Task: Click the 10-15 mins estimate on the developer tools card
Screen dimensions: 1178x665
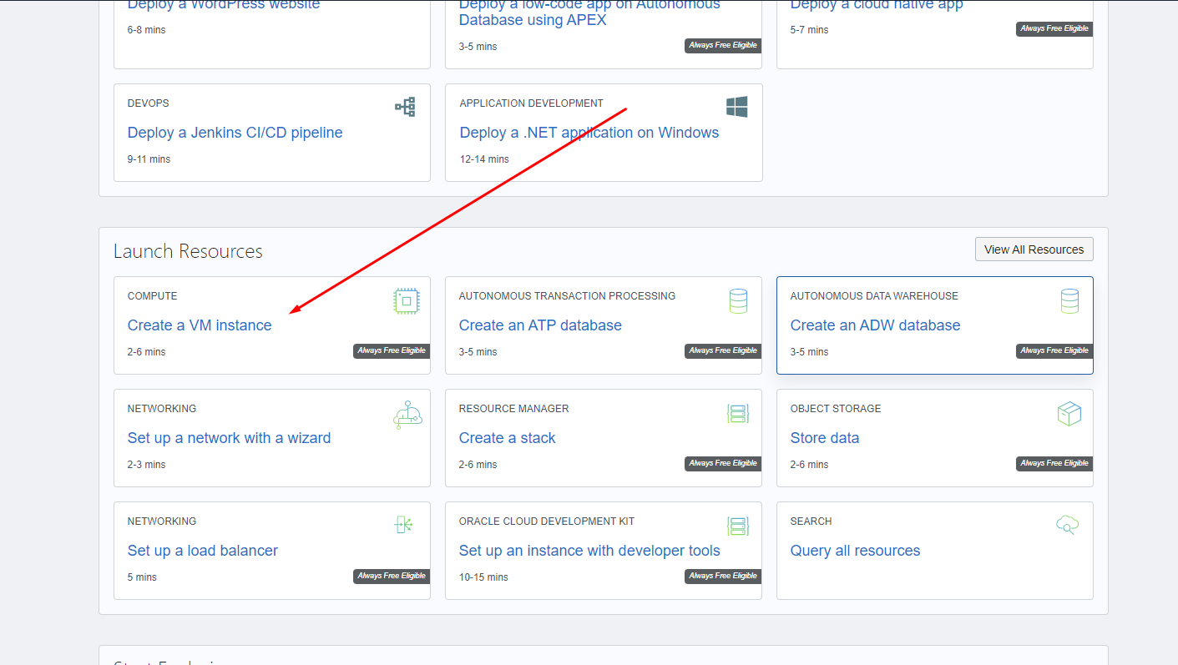Action: coord(483,577)
